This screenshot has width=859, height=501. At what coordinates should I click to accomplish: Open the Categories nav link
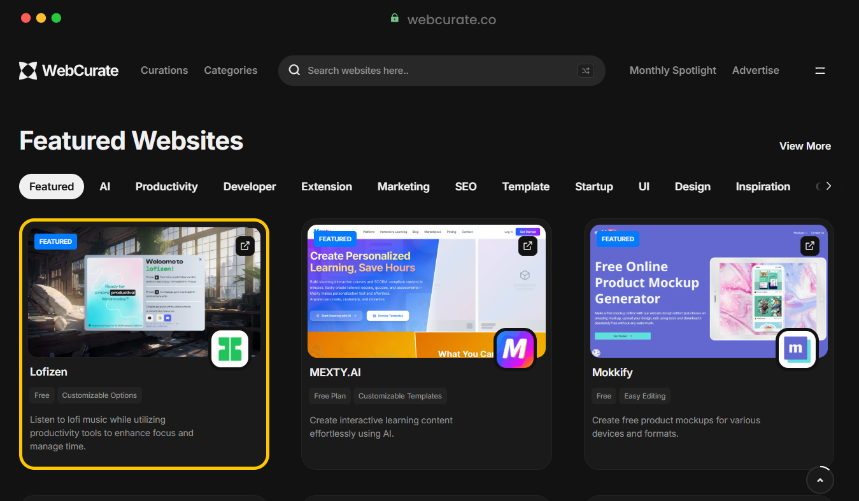231,70
